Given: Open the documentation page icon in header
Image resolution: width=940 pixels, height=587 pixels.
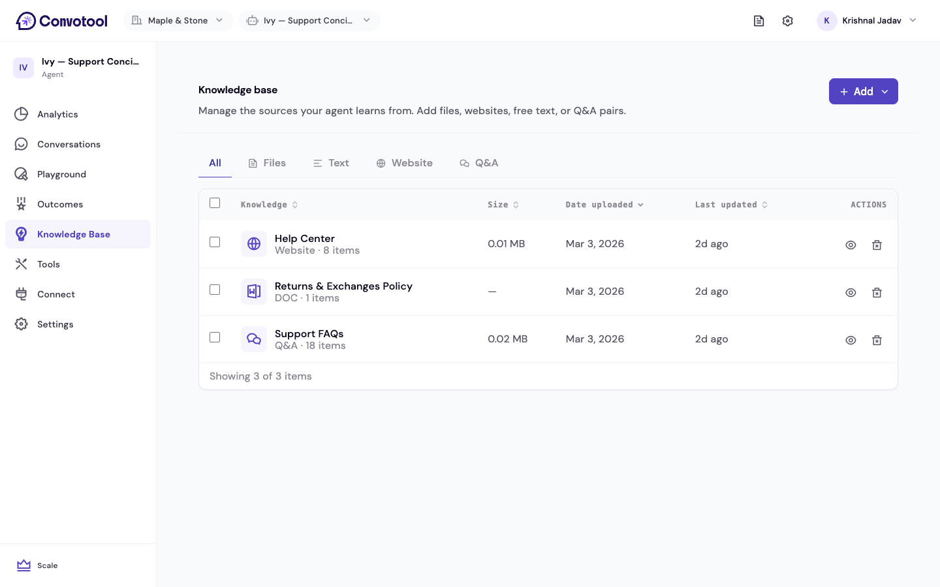Looking at the screenshot, I should 759,21.
